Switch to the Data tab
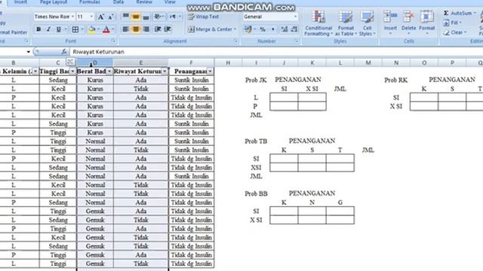The height and width of the screenshot is (271, 483). click(118, 2)
